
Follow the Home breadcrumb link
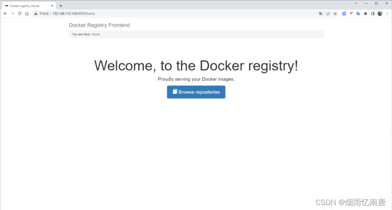pos(96,34)
